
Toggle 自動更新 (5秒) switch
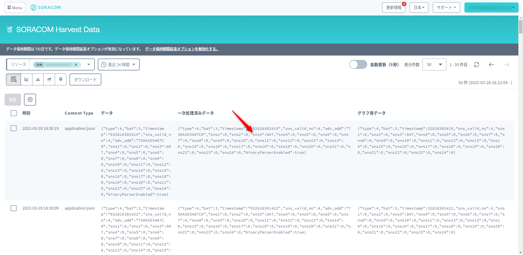(x=358, y=64)
